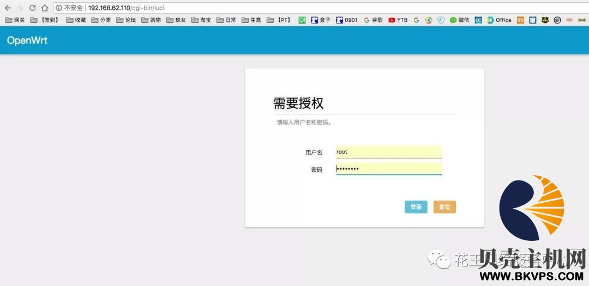Click the blue oc bookmark icon

[478, 20]
